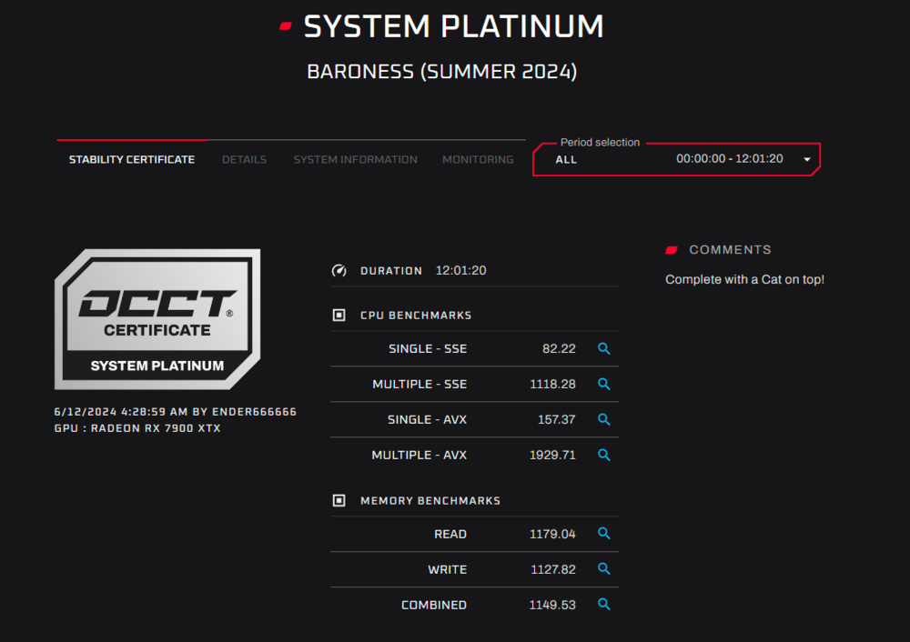910x642 pixels.
Task: Click the MEMORY BENCHMARKS section icon
Action: (x=339, y=500)
